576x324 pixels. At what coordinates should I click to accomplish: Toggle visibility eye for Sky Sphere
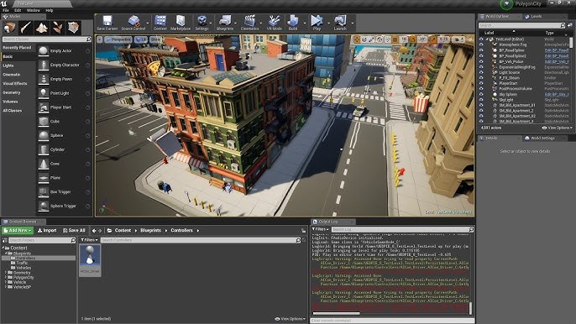(481, 94)
